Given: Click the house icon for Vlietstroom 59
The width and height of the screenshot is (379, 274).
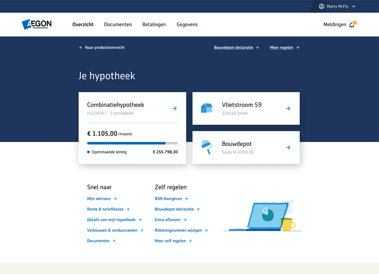Looking at the screenshot, I should point(206,108).
